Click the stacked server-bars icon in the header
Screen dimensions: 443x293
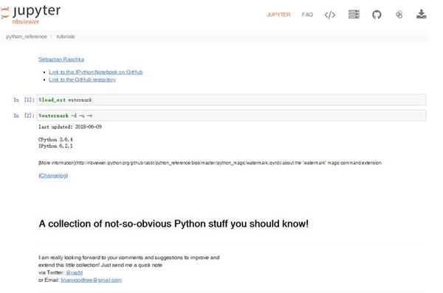354,14
